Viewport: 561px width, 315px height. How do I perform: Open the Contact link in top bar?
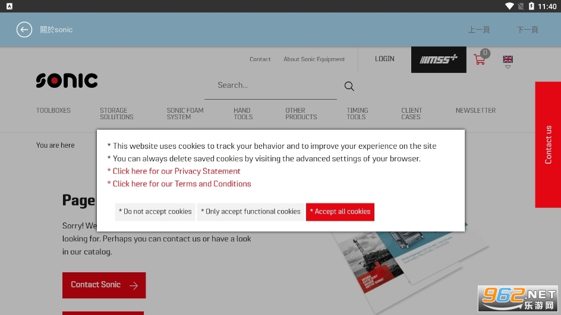point(260,59)
